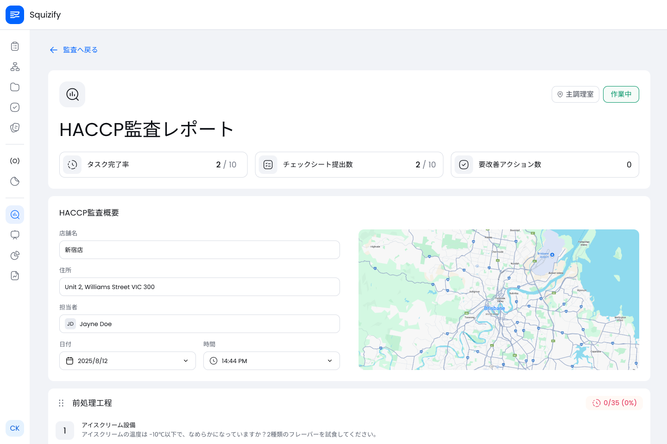Select the 主調理室 location chip

(x=575, y=94)
